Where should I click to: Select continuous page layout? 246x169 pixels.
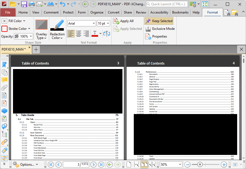[137, 165]
